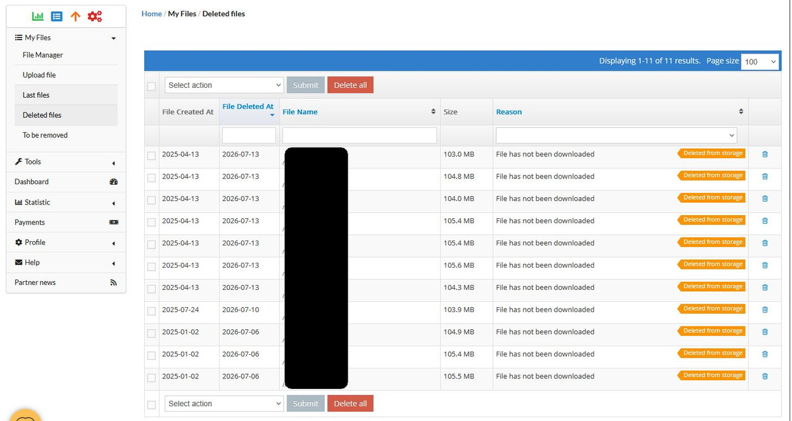Open Deleted files in sidebar
792x421 pixels.
coord(42,115)
